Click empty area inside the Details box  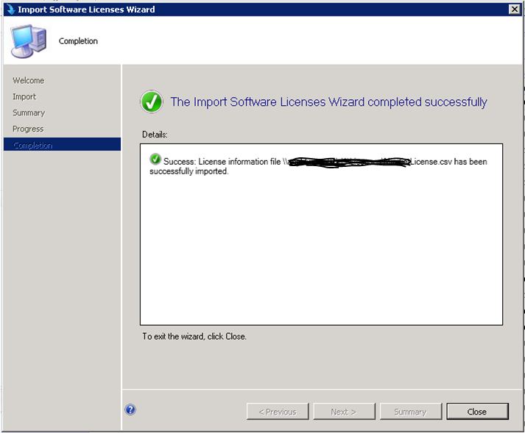pyautogui.click(x=321, y=257)
